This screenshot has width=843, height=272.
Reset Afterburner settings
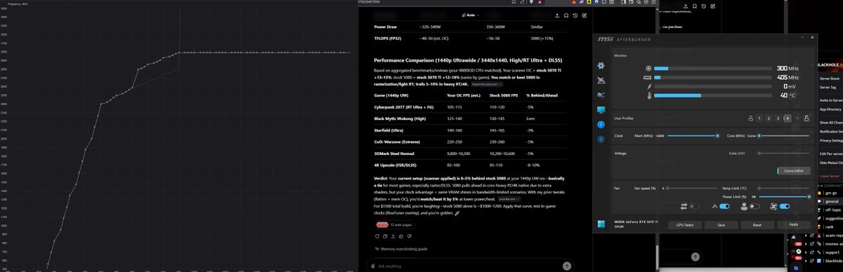click(757, 225)
